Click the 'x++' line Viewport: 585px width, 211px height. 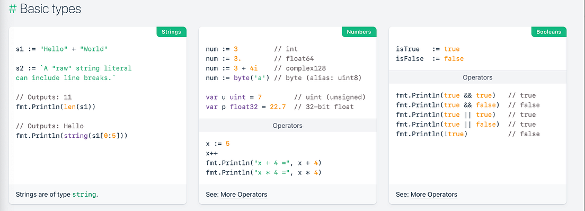pos(212,153)
